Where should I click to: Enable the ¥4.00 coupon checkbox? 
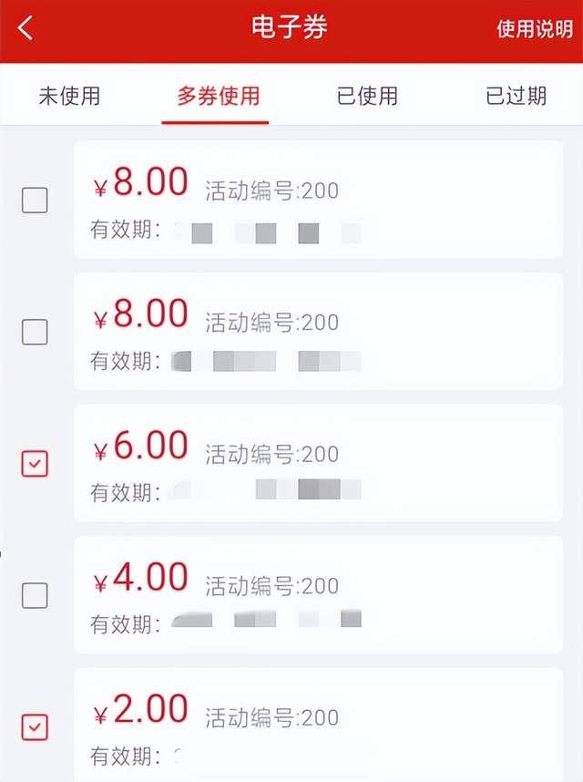35,595
